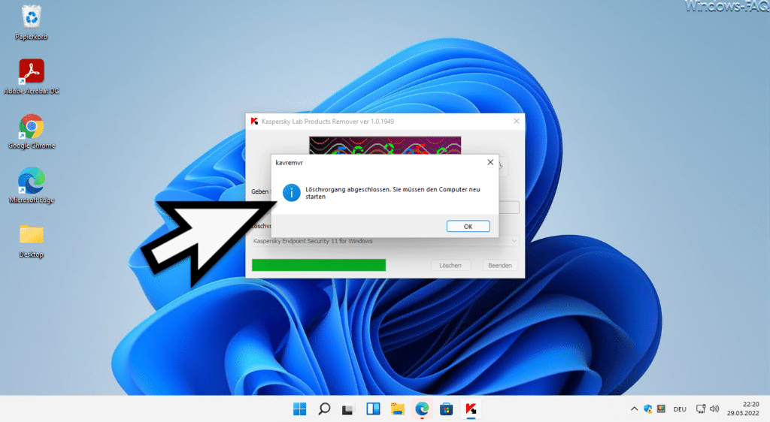This screenshot has width=770, height=422.
Task: Close the Kaspersky Lab Products Remover window
Action: coord(516,121)
